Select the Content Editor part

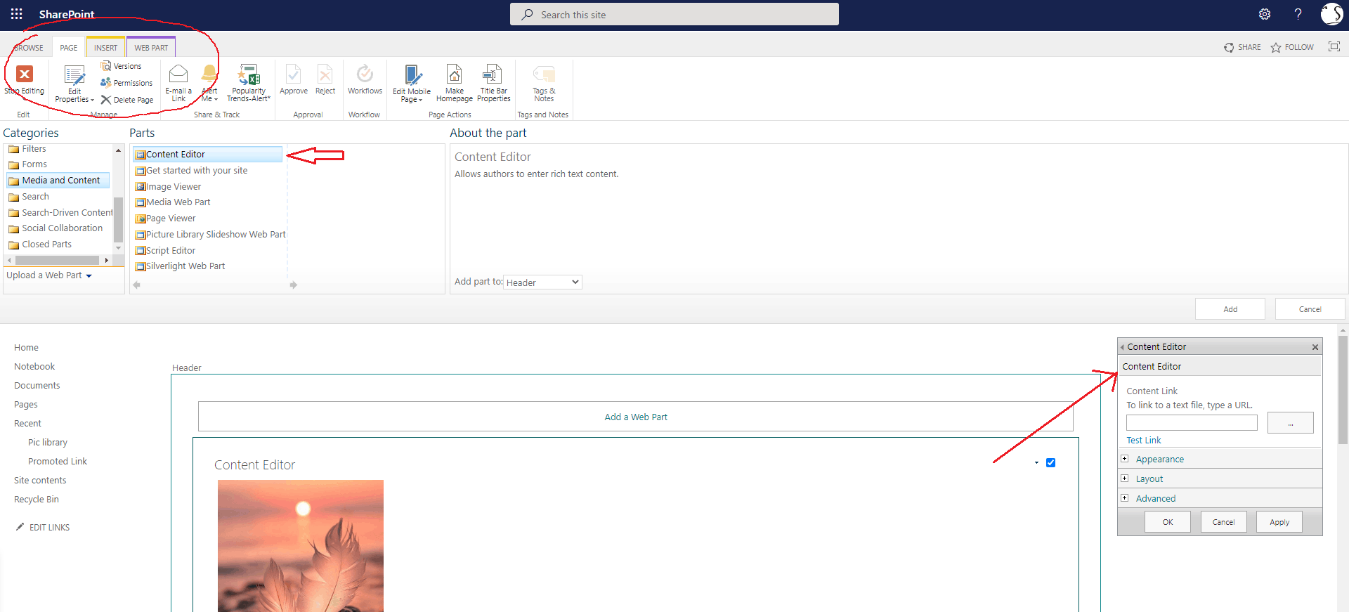click(207, 155)
